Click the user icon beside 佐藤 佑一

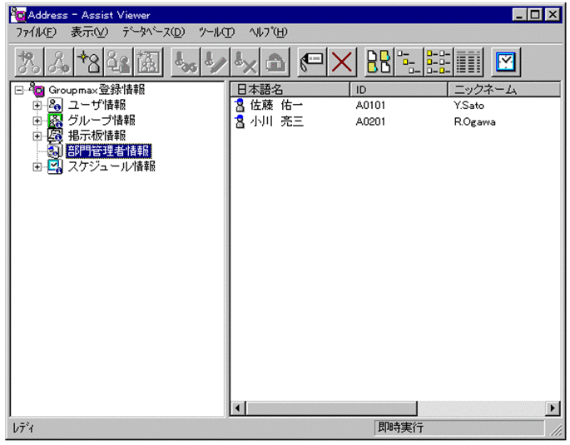click(x=240, y=106)
